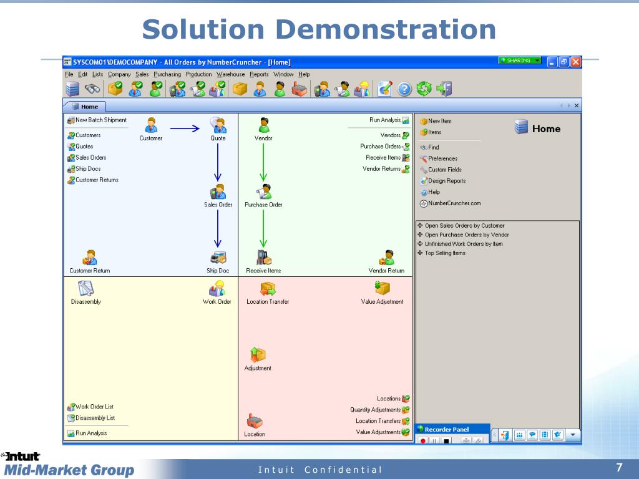Click the record button in Recorder Panel
This screenshot has height=479, width=639.
423,441
